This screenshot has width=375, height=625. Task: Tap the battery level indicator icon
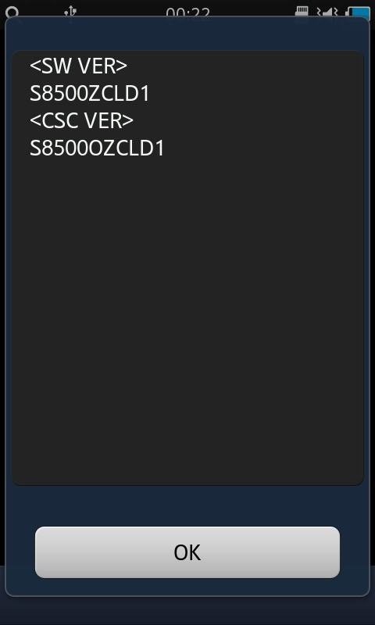click(x=358, y=12)
